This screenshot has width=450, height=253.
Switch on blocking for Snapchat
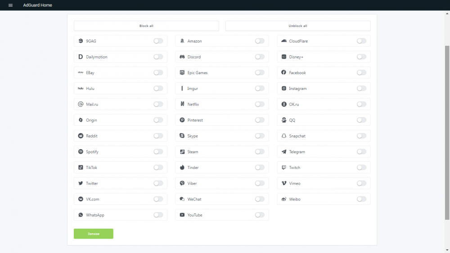click(361, 136)
